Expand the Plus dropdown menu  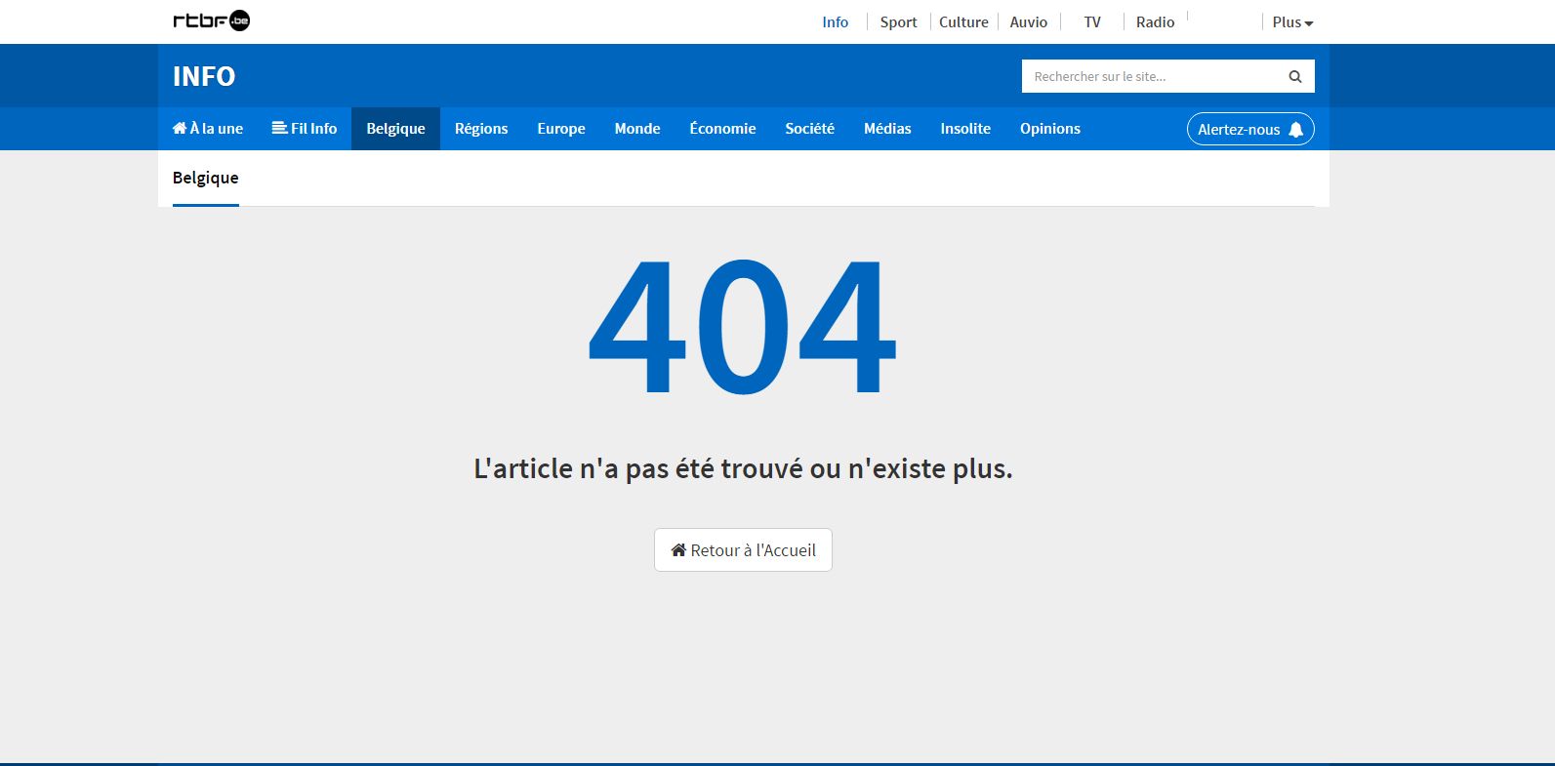point(1292,22)
